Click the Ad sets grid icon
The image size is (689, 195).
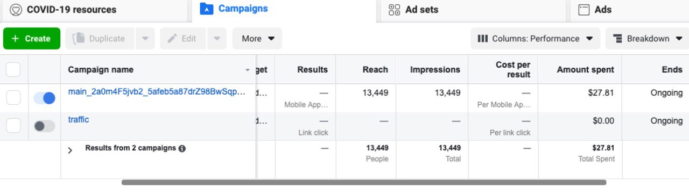pos(395,10)
